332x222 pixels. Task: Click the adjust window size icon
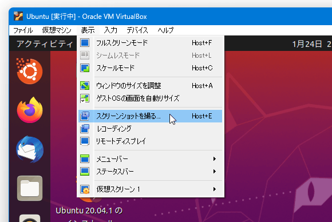point(85,85)
